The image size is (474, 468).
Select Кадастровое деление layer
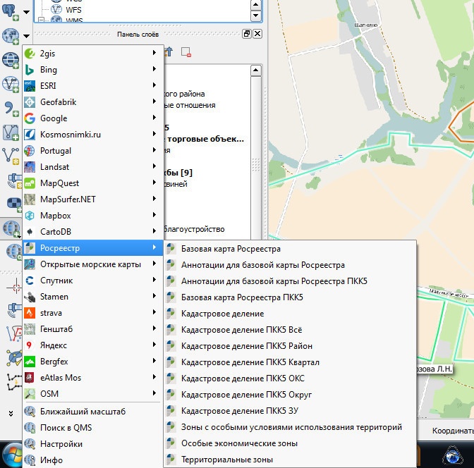click(x=290, y=314)
